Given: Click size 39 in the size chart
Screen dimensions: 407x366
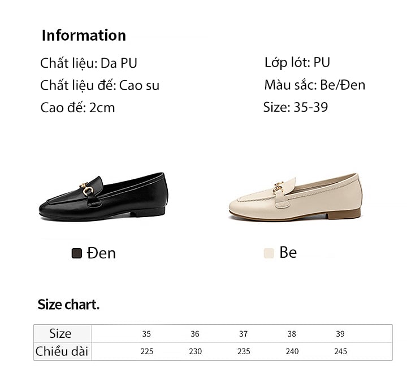Looking at the screenshot, I should point(340,334).
